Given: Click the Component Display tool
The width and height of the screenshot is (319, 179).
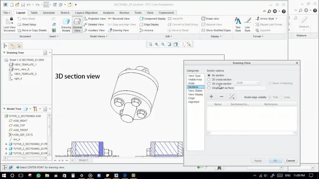Looking at the screenshot, I should point(153,19).
